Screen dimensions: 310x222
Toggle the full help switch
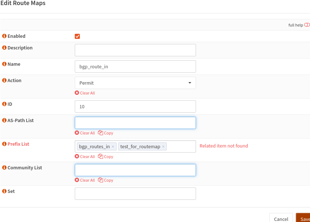(307, 25)
